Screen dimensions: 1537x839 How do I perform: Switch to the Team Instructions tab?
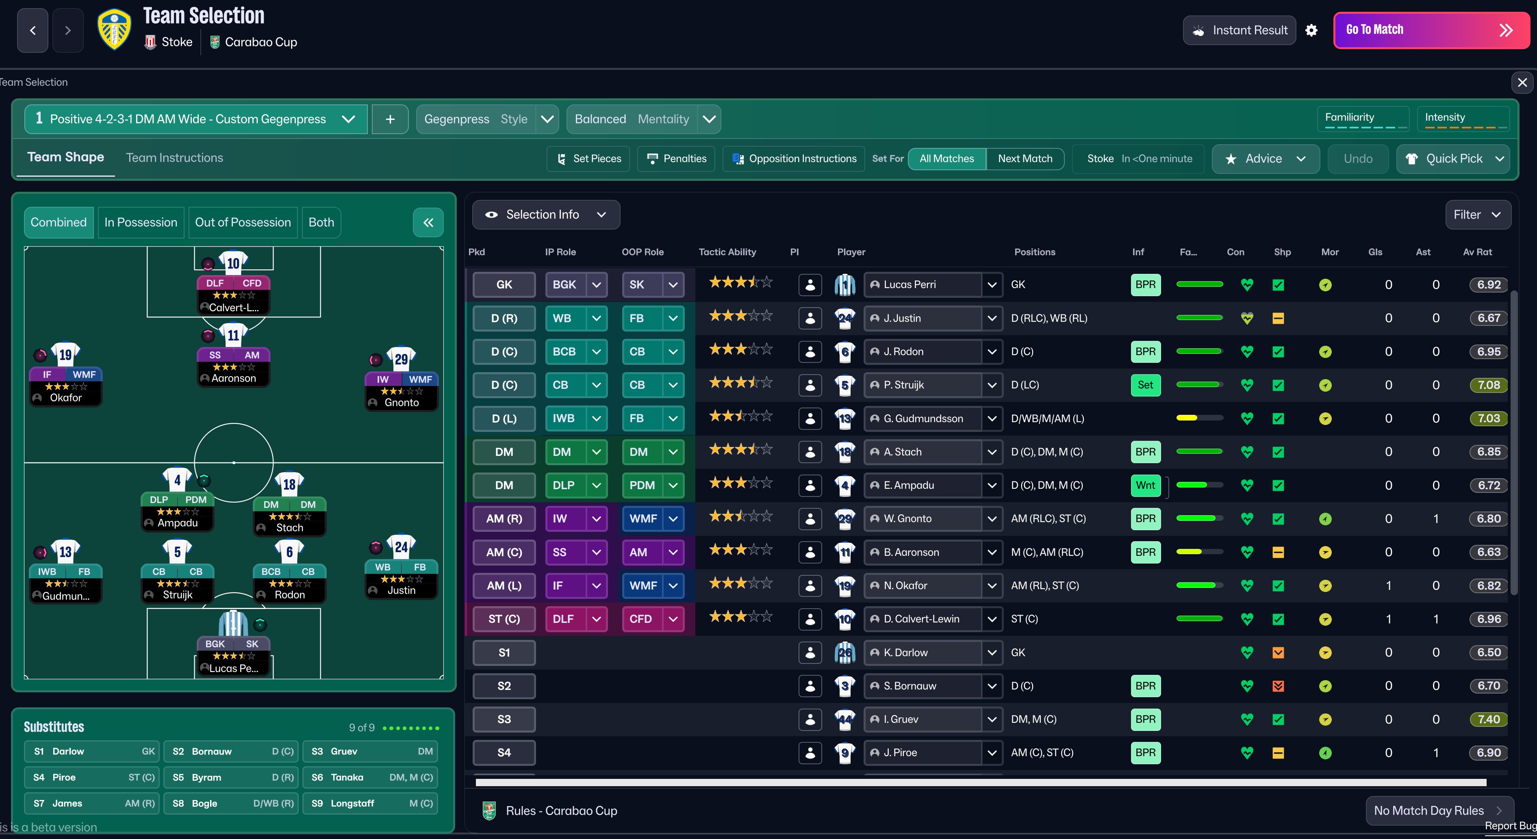174,158
